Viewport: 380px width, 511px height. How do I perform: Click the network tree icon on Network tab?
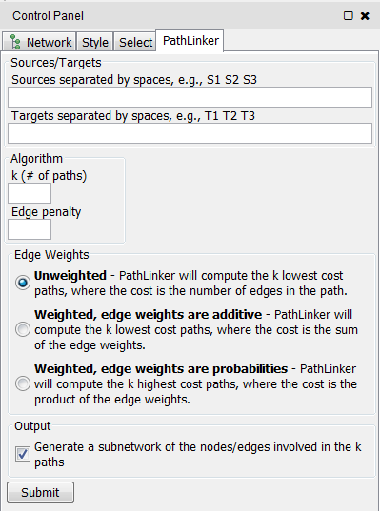coord(15,42)
